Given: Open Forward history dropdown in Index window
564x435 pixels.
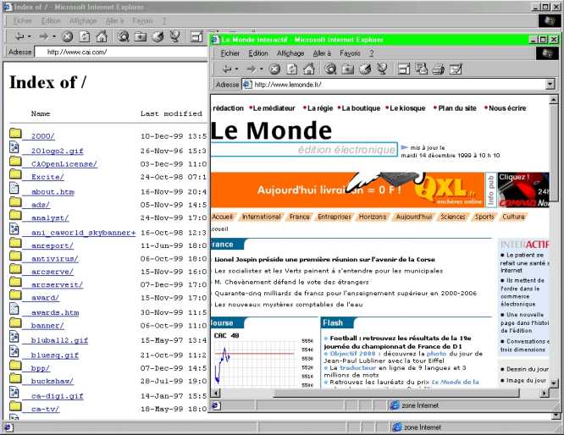Looking at the screenshot, I should (x=53, y=36).
